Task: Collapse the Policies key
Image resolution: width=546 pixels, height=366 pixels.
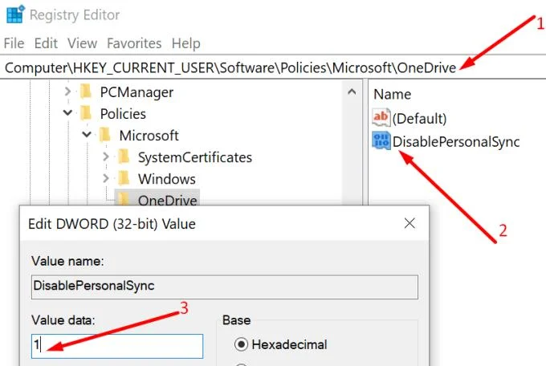Action: pyautogui.click(x=68, y=113)
